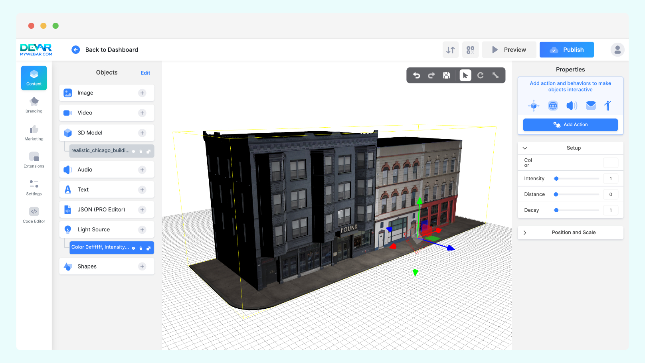The width and height of the screenshot is (645, 363).
Task: Open the Branding tab in sidebar
Action: point(34,105)
